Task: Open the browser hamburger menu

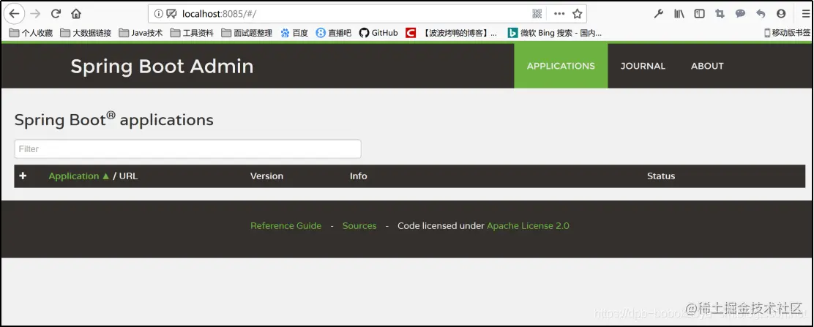Action: coord(805,13)
